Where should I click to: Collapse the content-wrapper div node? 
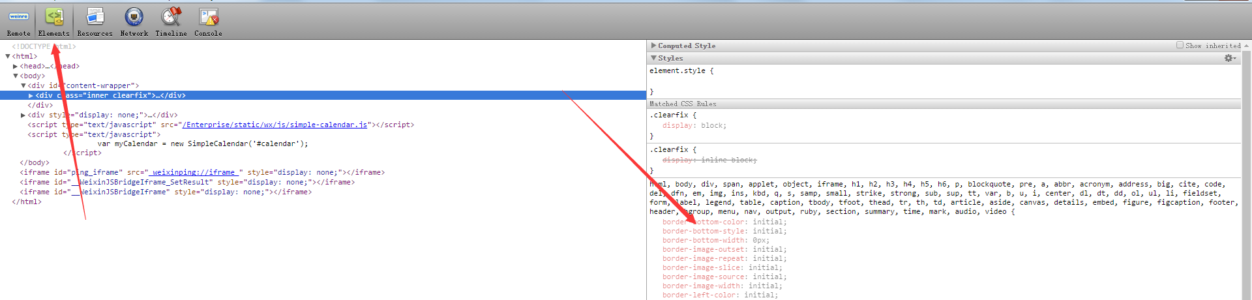pyautogui.click(x=23, y=86)
